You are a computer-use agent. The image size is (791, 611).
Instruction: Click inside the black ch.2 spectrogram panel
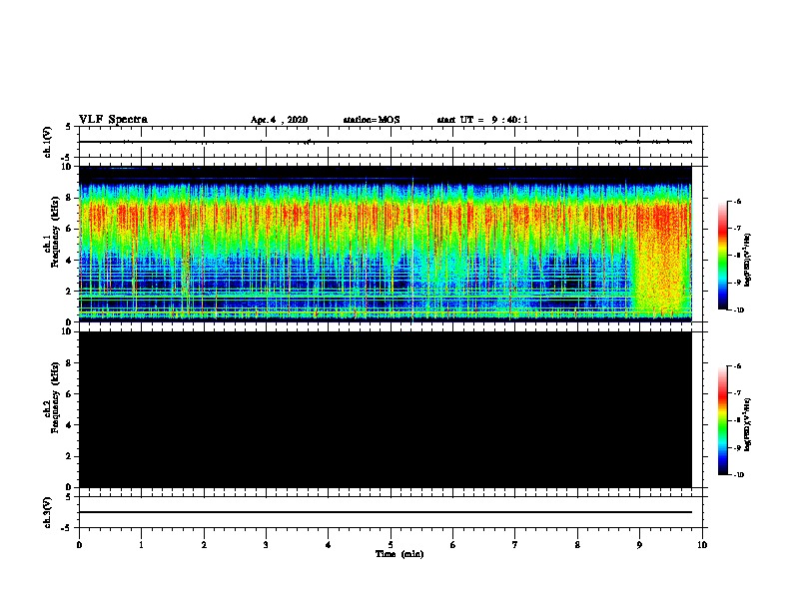pos(386,409)
